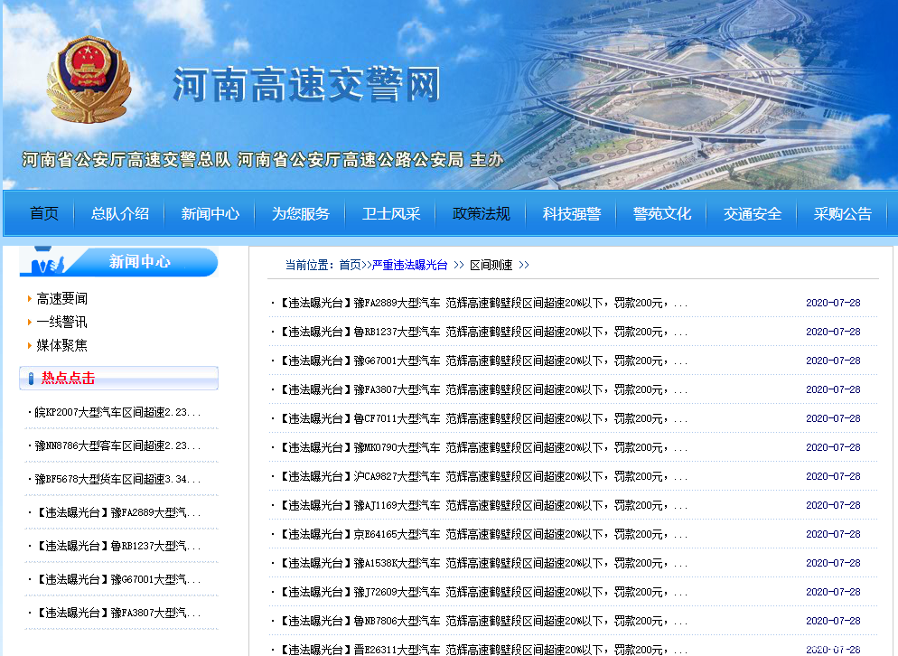The width and height of the screenshot is (898, 656).
Task: Open the 一线警讯 sidebar link
Action: [61, 322]
